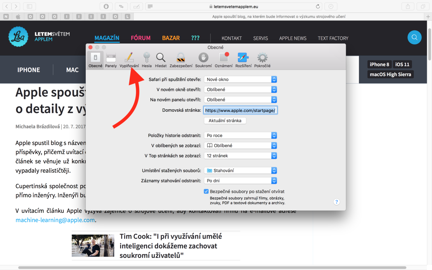Image resolution: width=432 pixels, height=270 pixels.
Task: Open the Rozšíření preferences pane
Action: click(243, 60)
